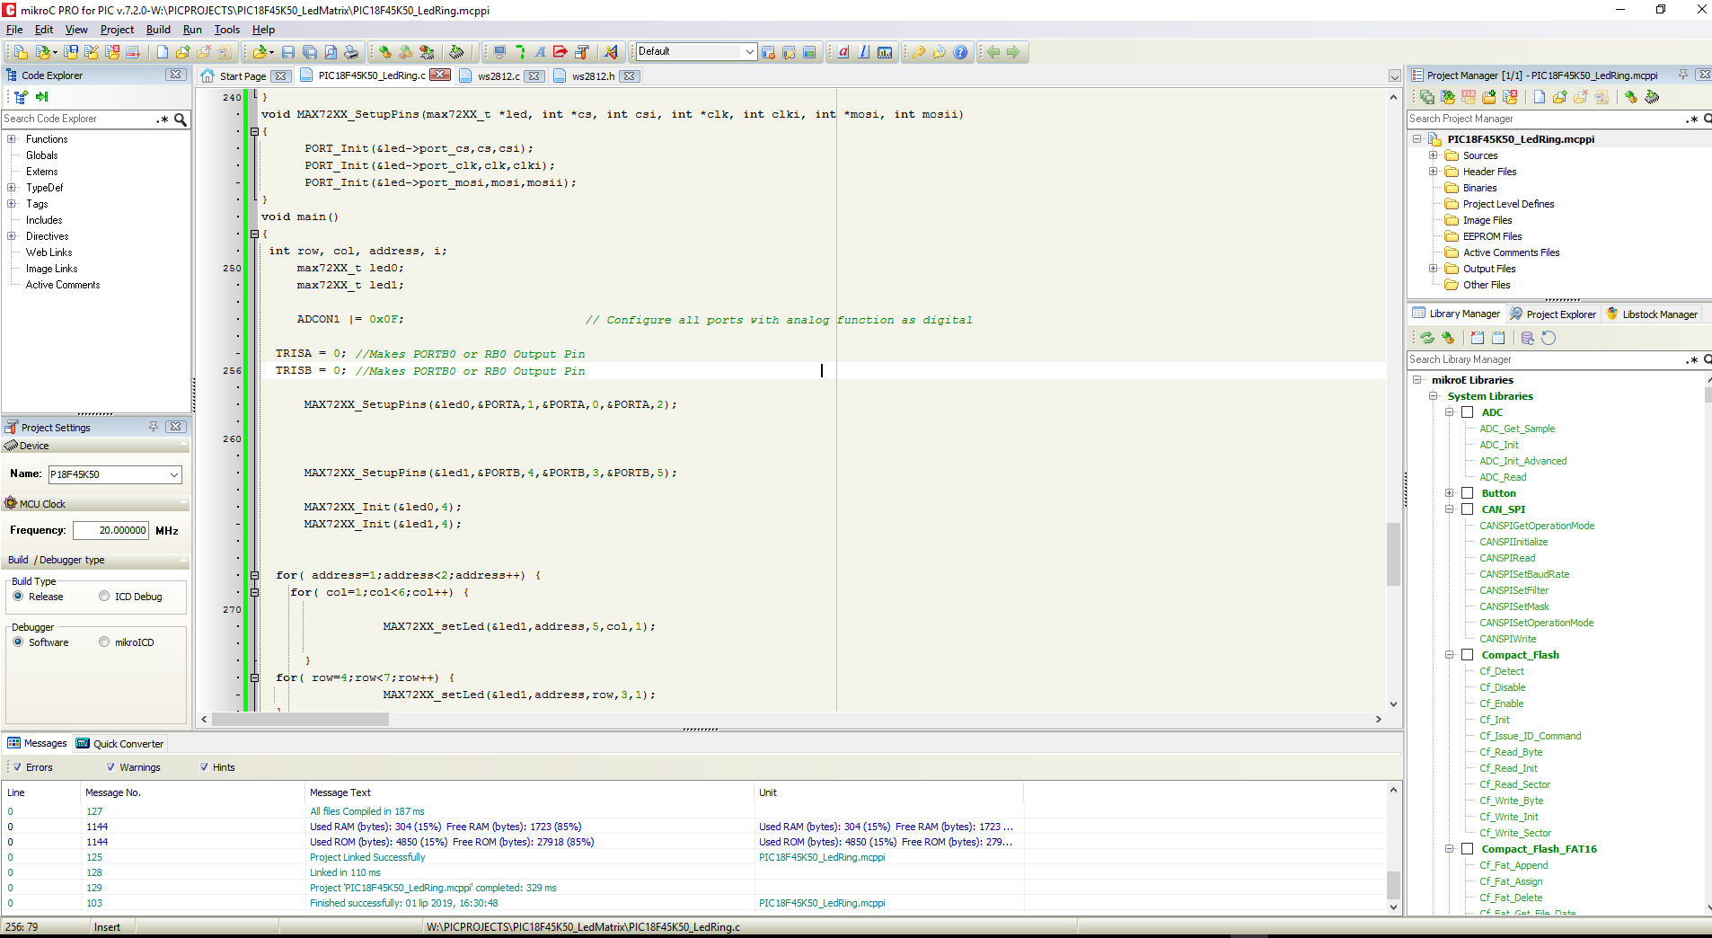Click the new blank file icon in main toolbar
The image size is (1712, 938).
pyautogui.click(x=163, y=52)
